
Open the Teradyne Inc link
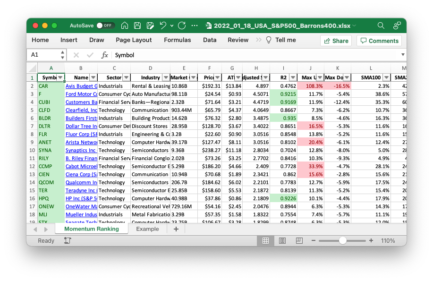[x=82, y=190]
